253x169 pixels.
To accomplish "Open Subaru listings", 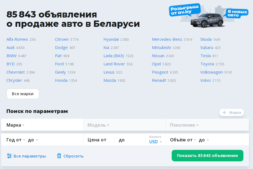I will (x=207, y=48).
